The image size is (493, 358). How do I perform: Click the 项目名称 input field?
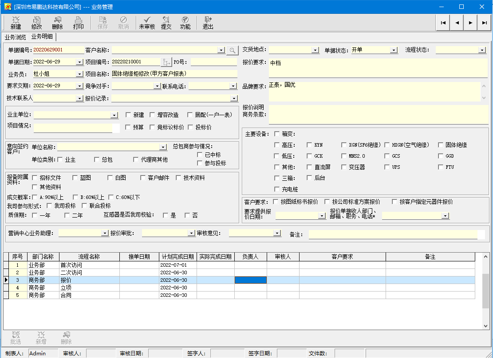174,74
